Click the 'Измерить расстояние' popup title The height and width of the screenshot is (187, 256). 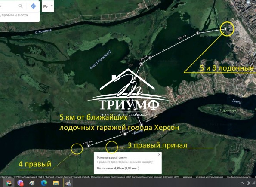[x=112, y=158]
